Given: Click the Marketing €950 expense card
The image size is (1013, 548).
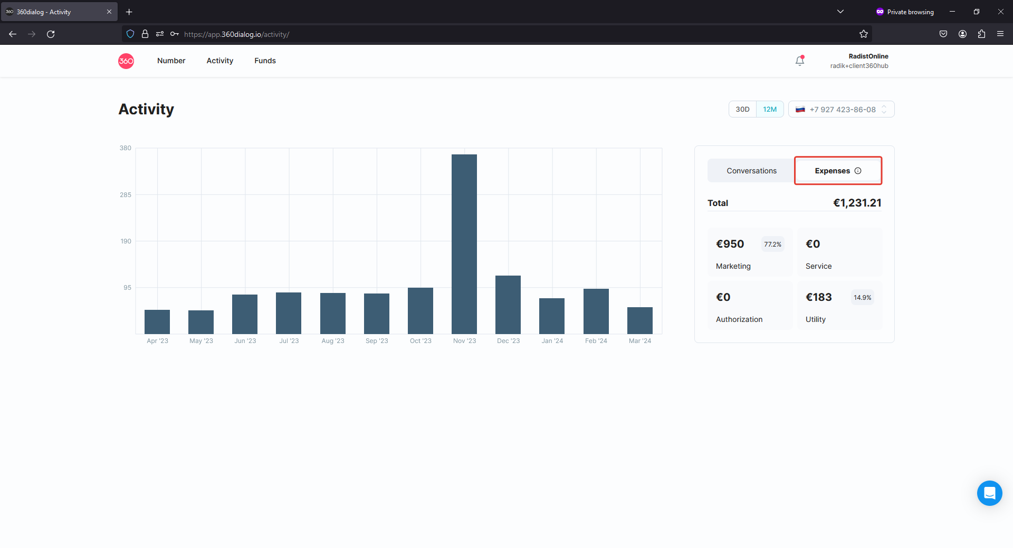Looking at the screenshot, I should point(750,252).
